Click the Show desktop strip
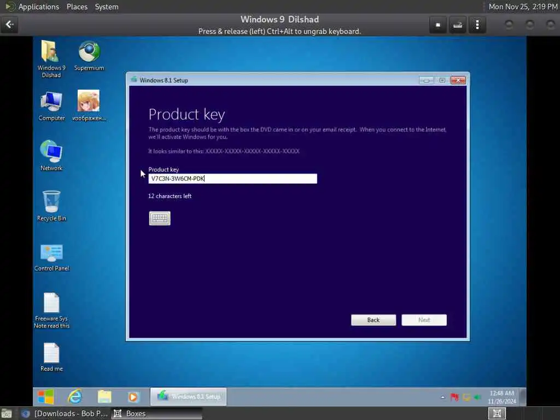 click(522, 397)
